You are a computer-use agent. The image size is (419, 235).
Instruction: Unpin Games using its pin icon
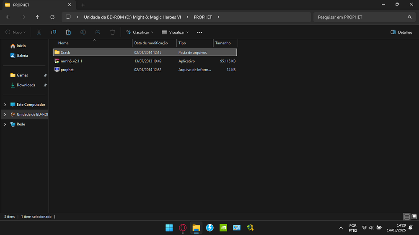[45, 76]
